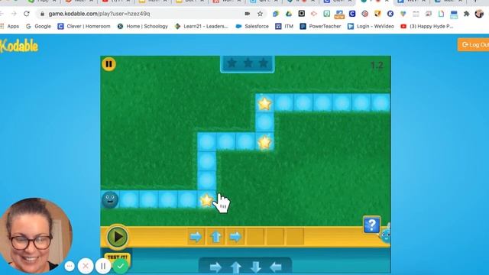Image resolution: width=489 pixels, height=275 pixels.
Task: Click the star at the middle path corner
Action: pos(264,142)
